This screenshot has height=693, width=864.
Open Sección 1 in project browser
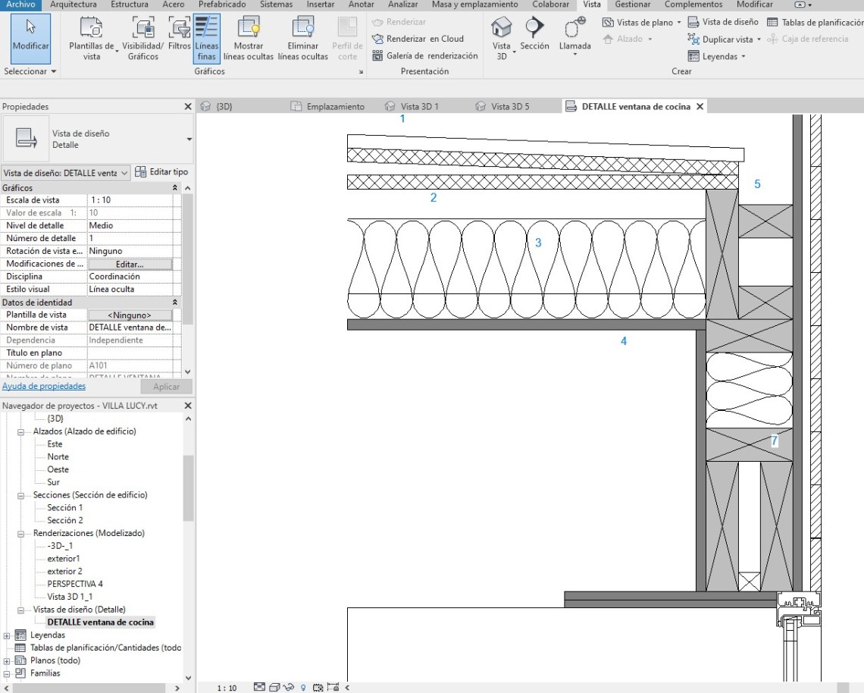pyautogui.click(x=64, y=508)
